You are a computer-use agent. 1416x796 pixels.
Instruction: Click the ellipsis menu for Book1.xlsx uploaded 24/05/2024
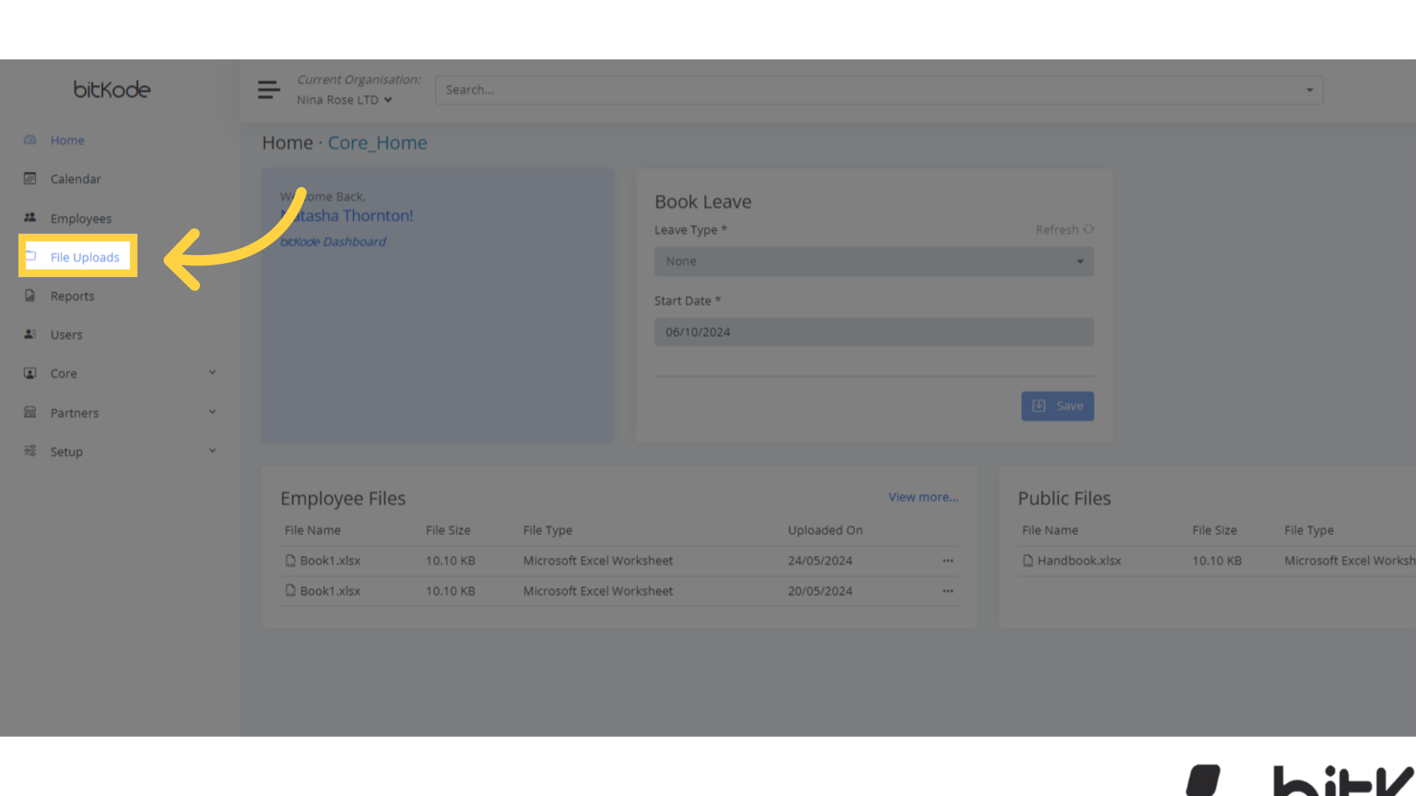click(x=948, y=560)
